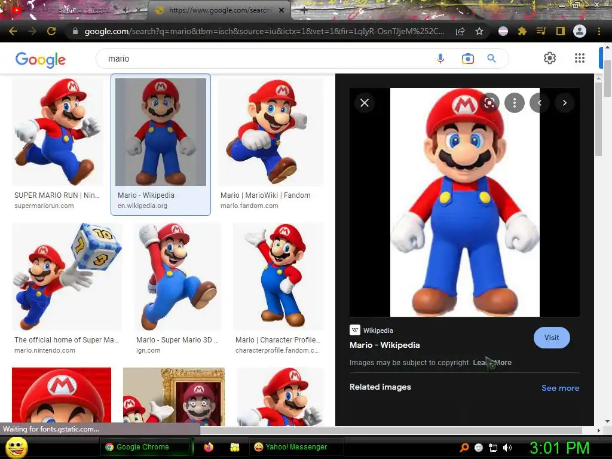Click the page horizontal scrollbar right arrow
This screenshot has width=612, height=459.
[x=599, y=430]
